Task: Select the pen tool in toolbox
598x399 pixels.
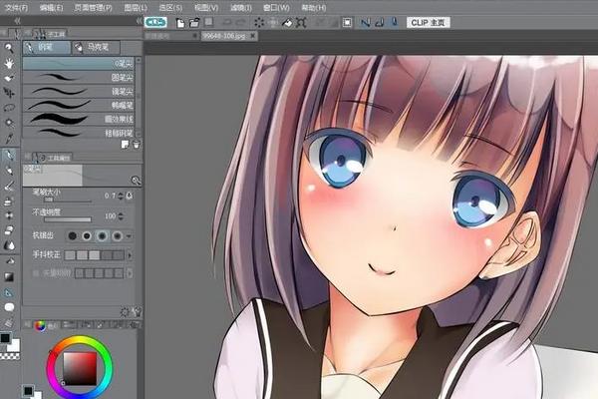Action: (x=9, y=155)
